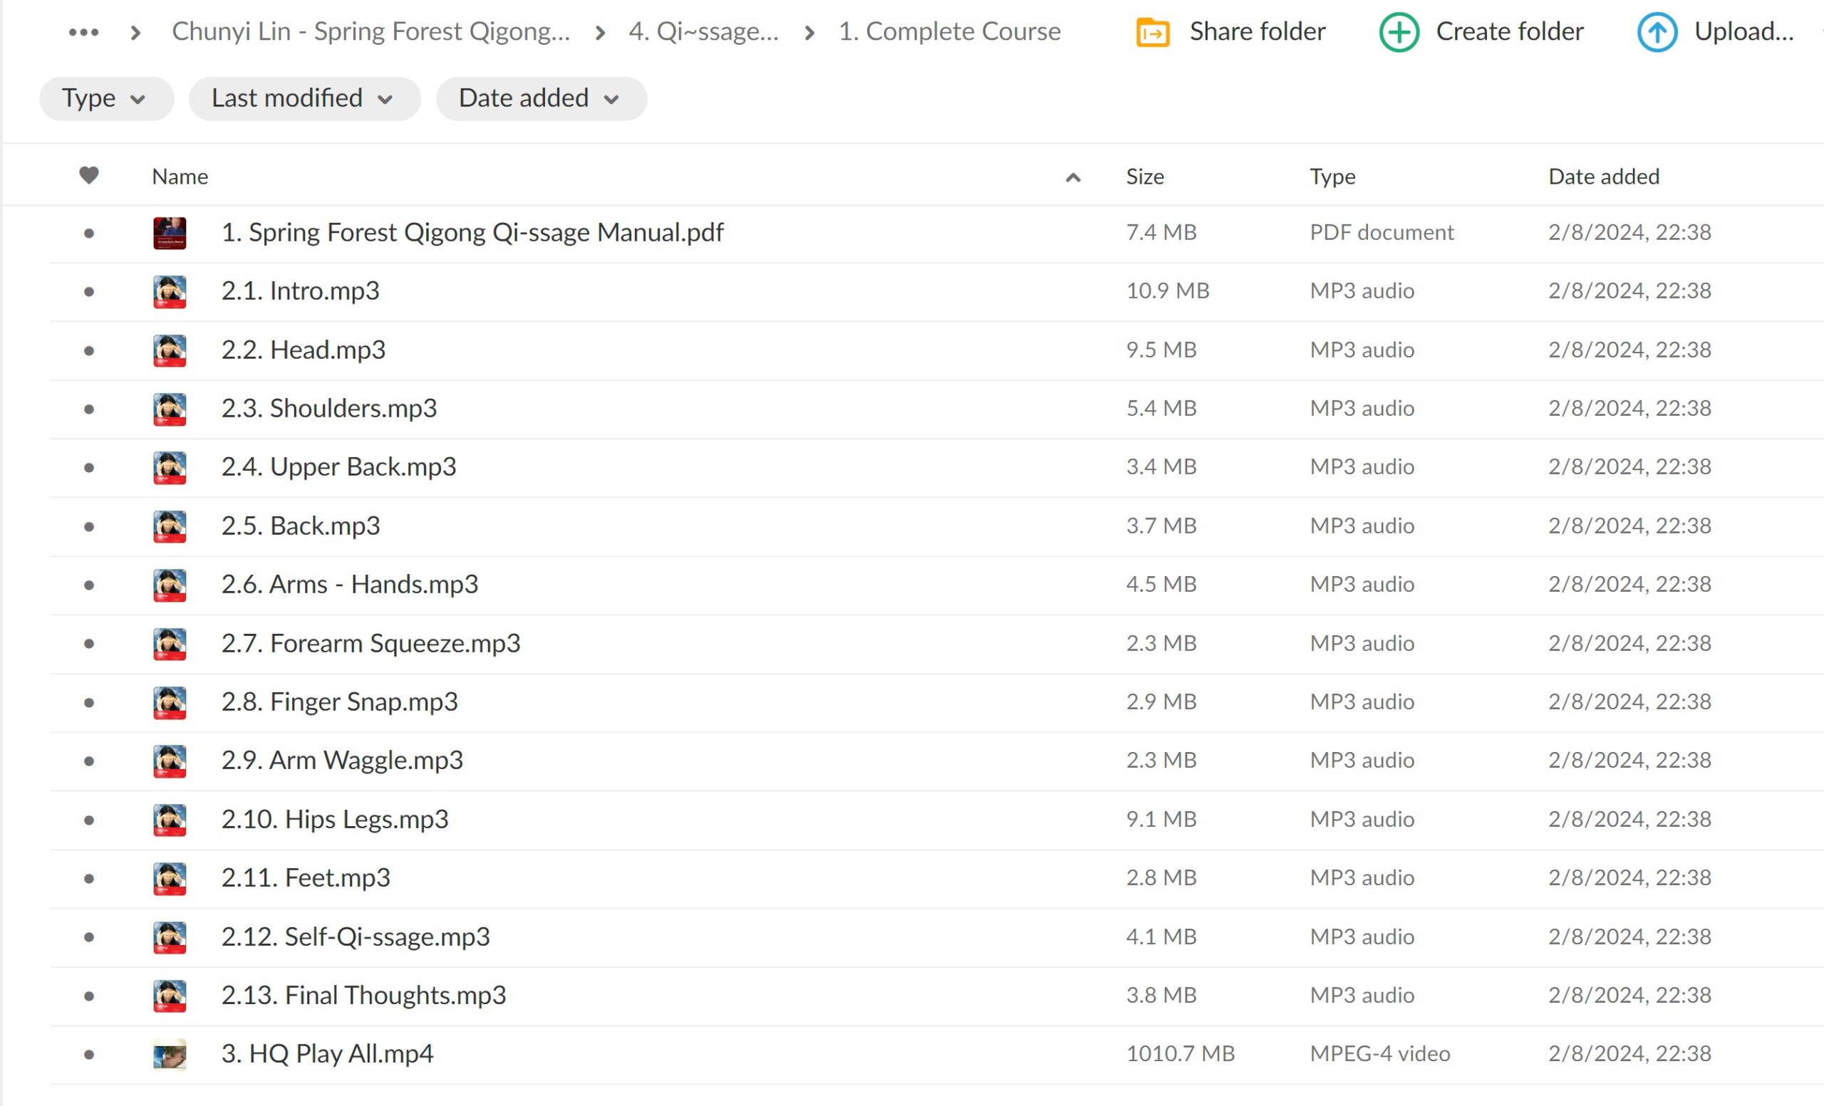Image resolution: width=1824 pixels, height=1106 pixels.
Task: Click the 2.6. Arms - Hands.mp3 file icon
Action: coord(170,585)
